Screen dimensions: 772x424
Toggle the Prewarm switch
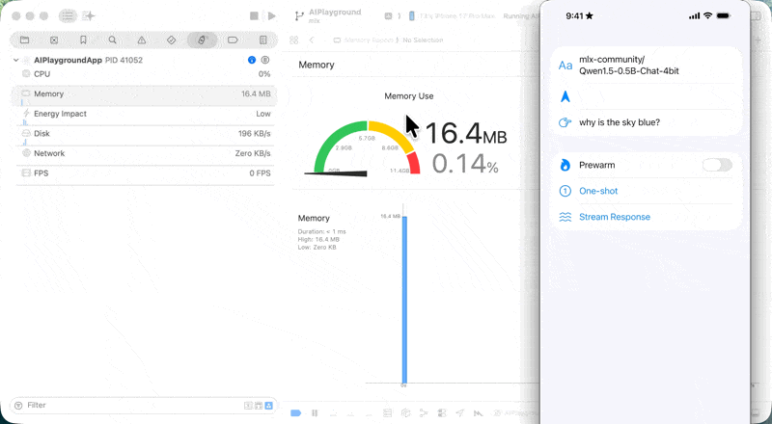(716, 165)
